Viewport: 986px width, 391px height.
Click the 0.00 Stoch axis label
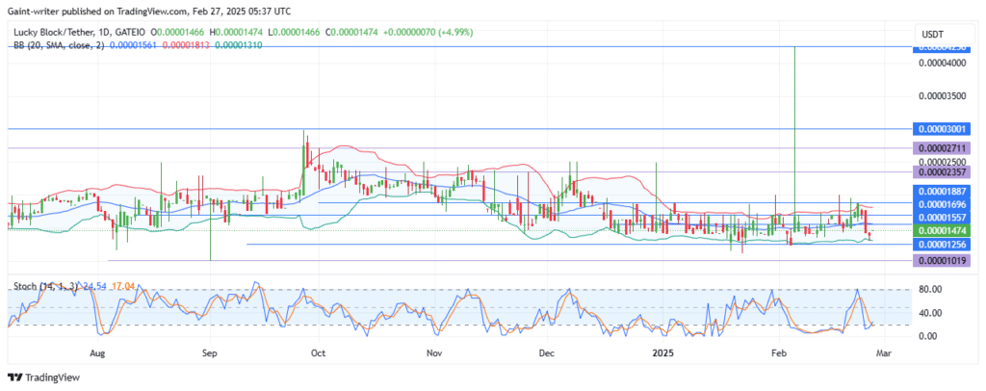click(929, 336)
